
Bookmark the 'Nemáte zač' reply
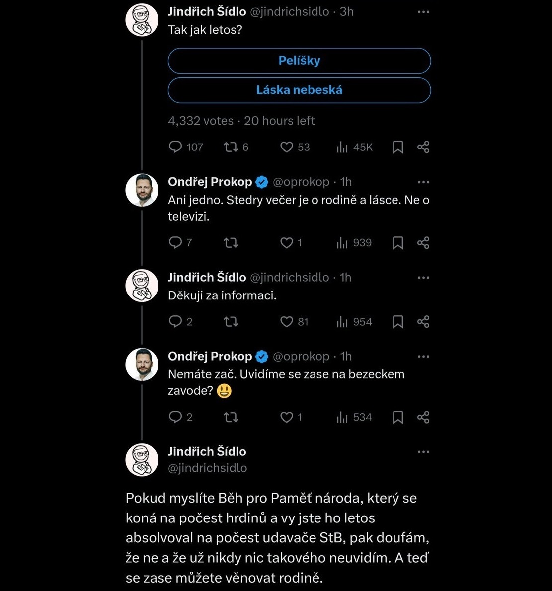398,417
